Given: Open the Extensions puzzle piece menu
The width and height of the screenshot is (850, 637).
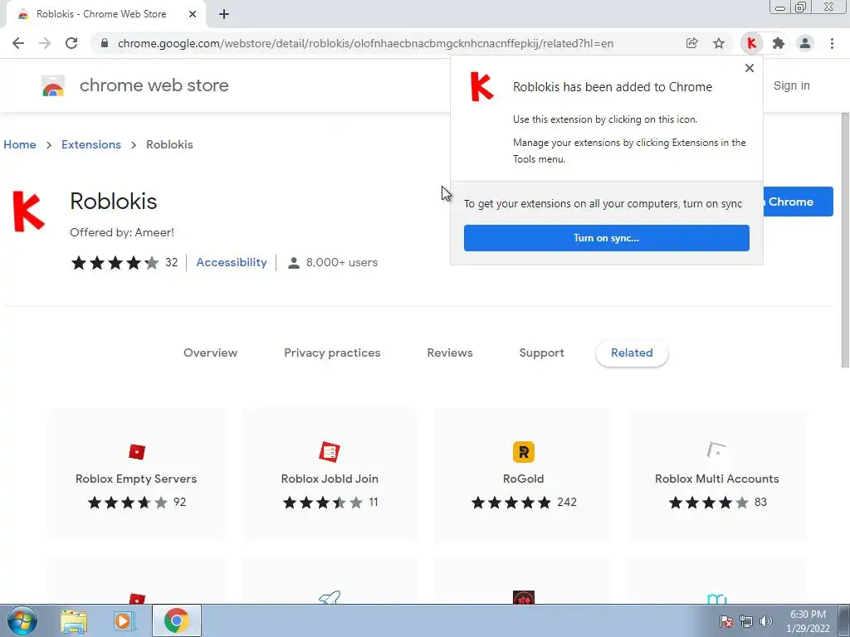Looking at the screenshot, I should [779, 43].
